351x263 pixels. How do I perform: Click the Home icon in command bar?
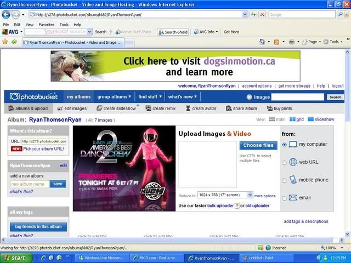pyautogui.click(x=262, y=42)
